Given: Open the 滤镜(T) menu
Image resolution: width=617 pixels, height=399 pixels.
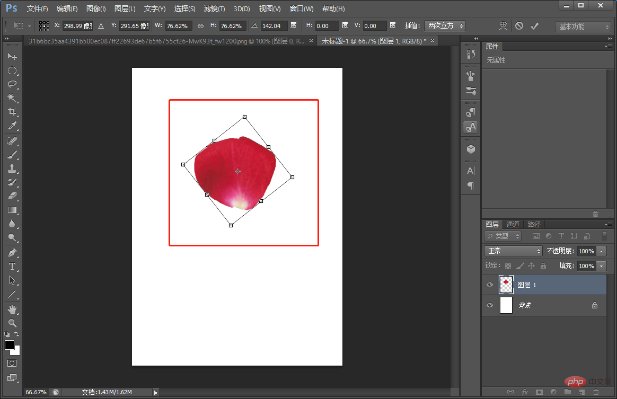Looking at the screenshot, I should click(215, 8).
